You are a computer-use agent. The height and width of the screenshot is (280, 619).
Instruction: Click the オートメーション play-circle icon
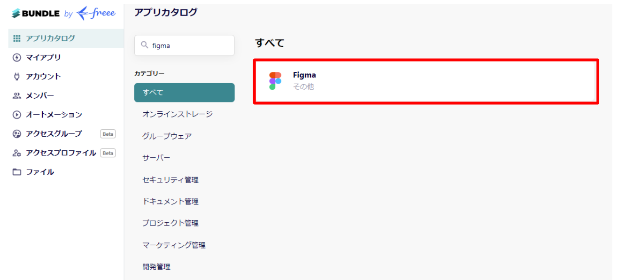pyautogui.click(x=17, y=115)
